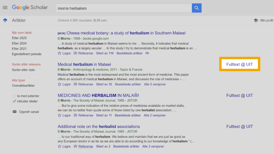
Task: Open Min profil graduation cap icon
Action: coord(256,21)
